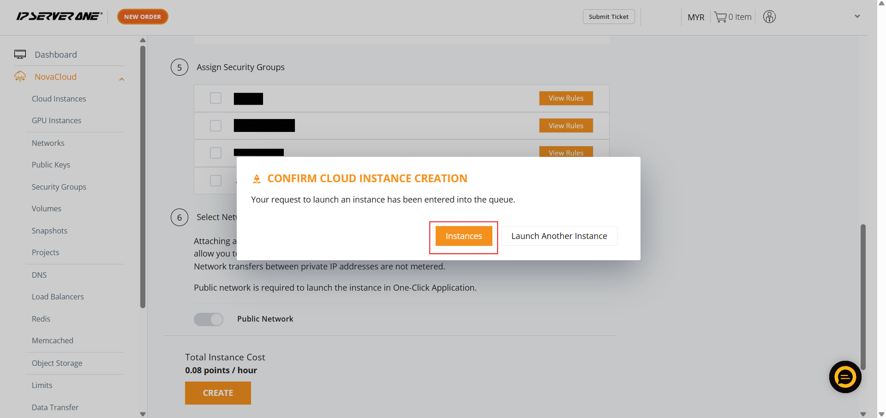Open the MYR currency selector
The image size is (886, 418).
[695, 17]
